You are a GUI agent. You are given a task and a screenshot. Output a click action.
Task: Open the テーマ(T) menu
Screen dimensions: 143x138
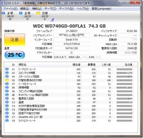pyautogui.click(x=50, y=9)
